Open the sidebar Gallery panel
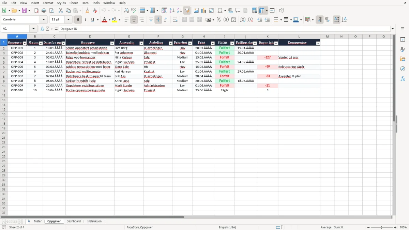Screen dimensions: 409x230 403,59
